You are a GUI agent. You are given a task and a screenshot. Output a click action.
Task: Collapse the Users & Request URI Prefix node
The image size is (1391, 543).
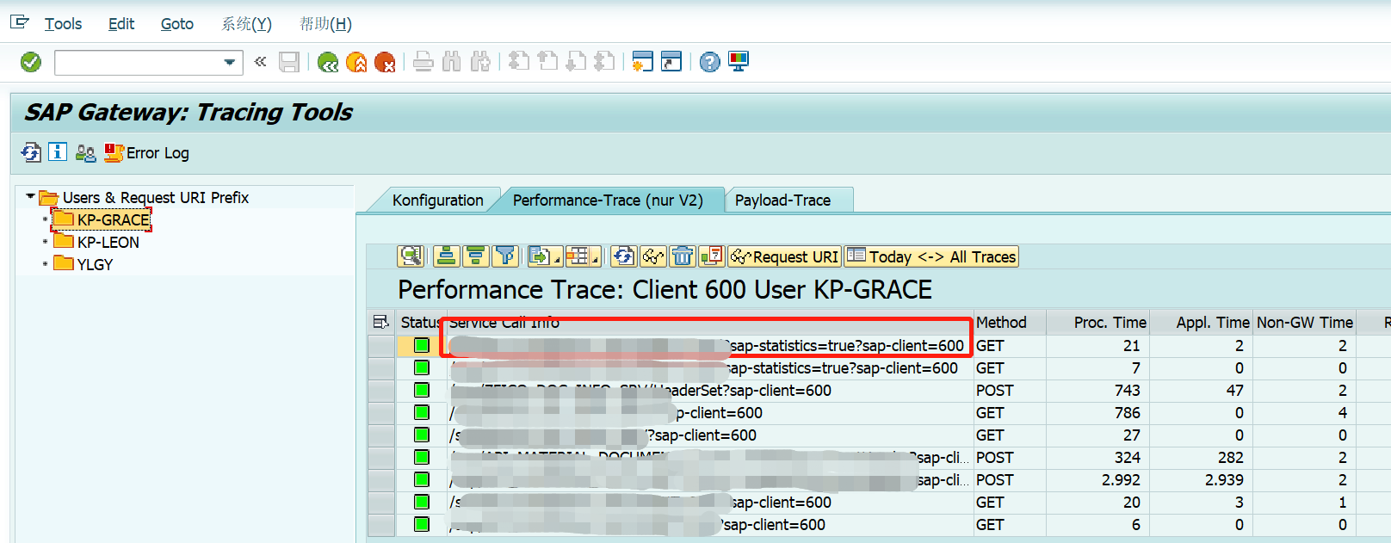[31, 196]
